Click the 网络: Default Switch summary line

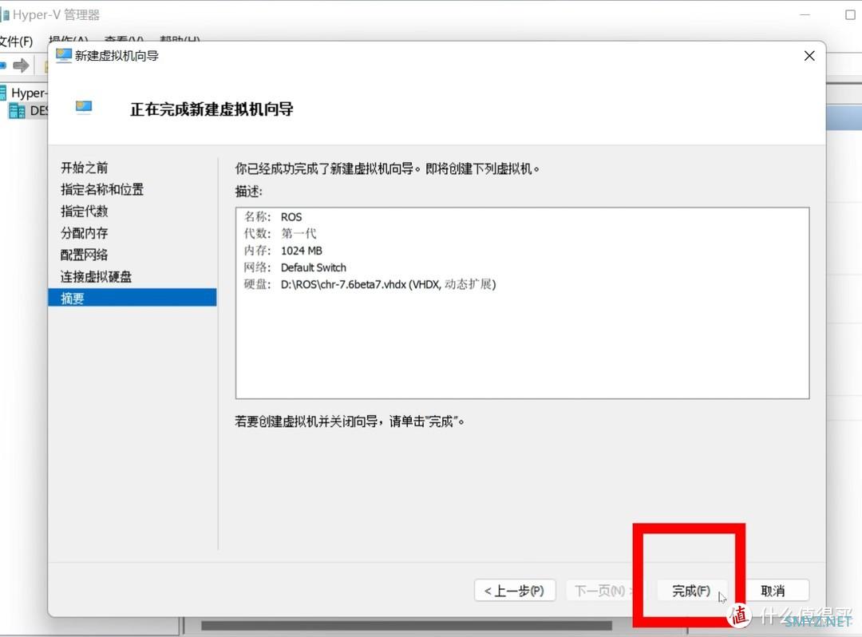point(295,267)
